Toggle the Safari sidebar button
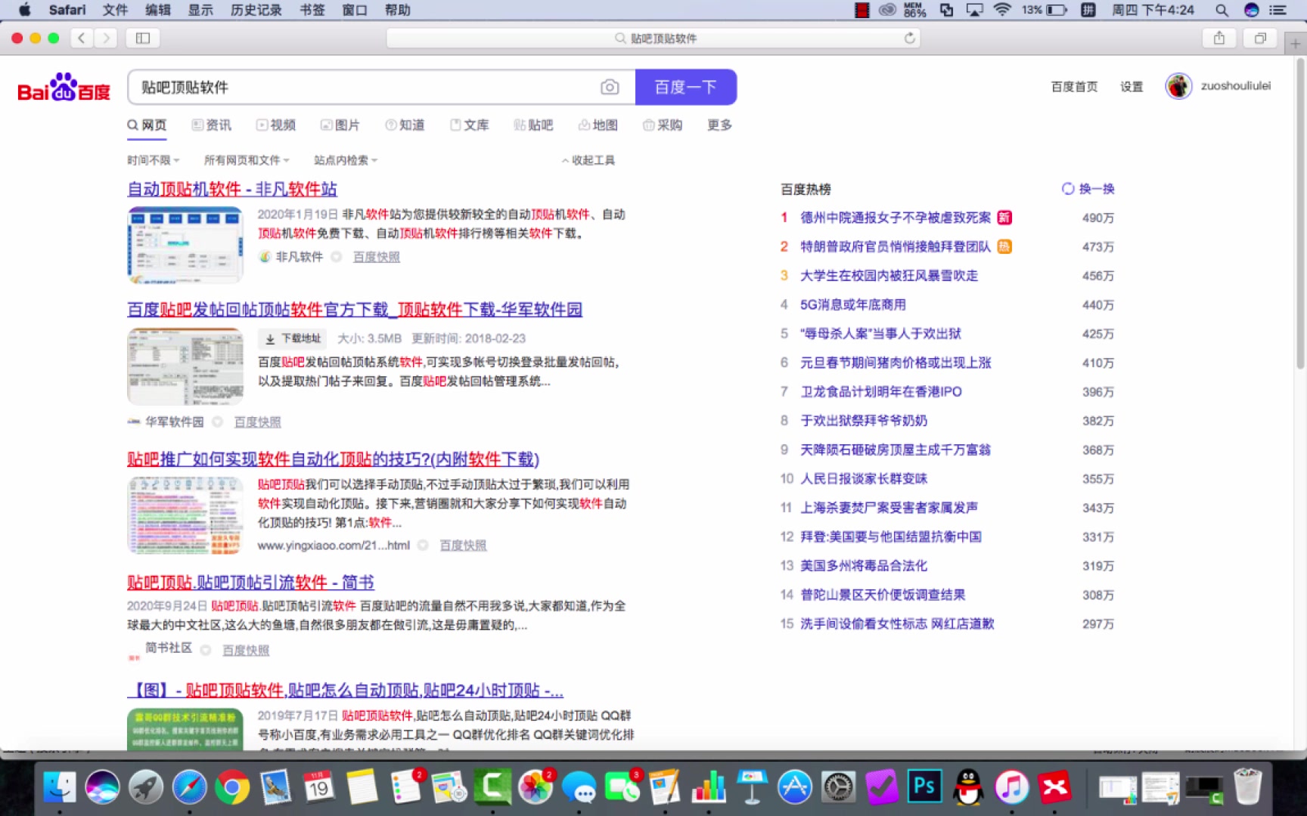Screen dimensions: 1307x816 pos(143,38)
